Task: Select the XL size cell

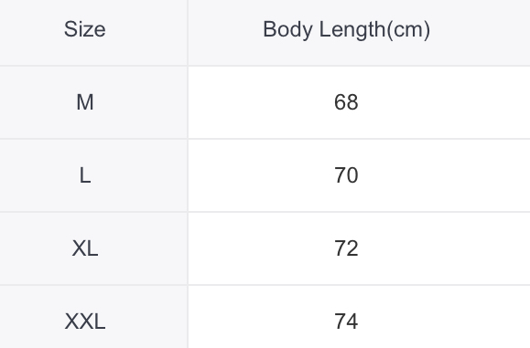Action: click(x=85, y=248)
